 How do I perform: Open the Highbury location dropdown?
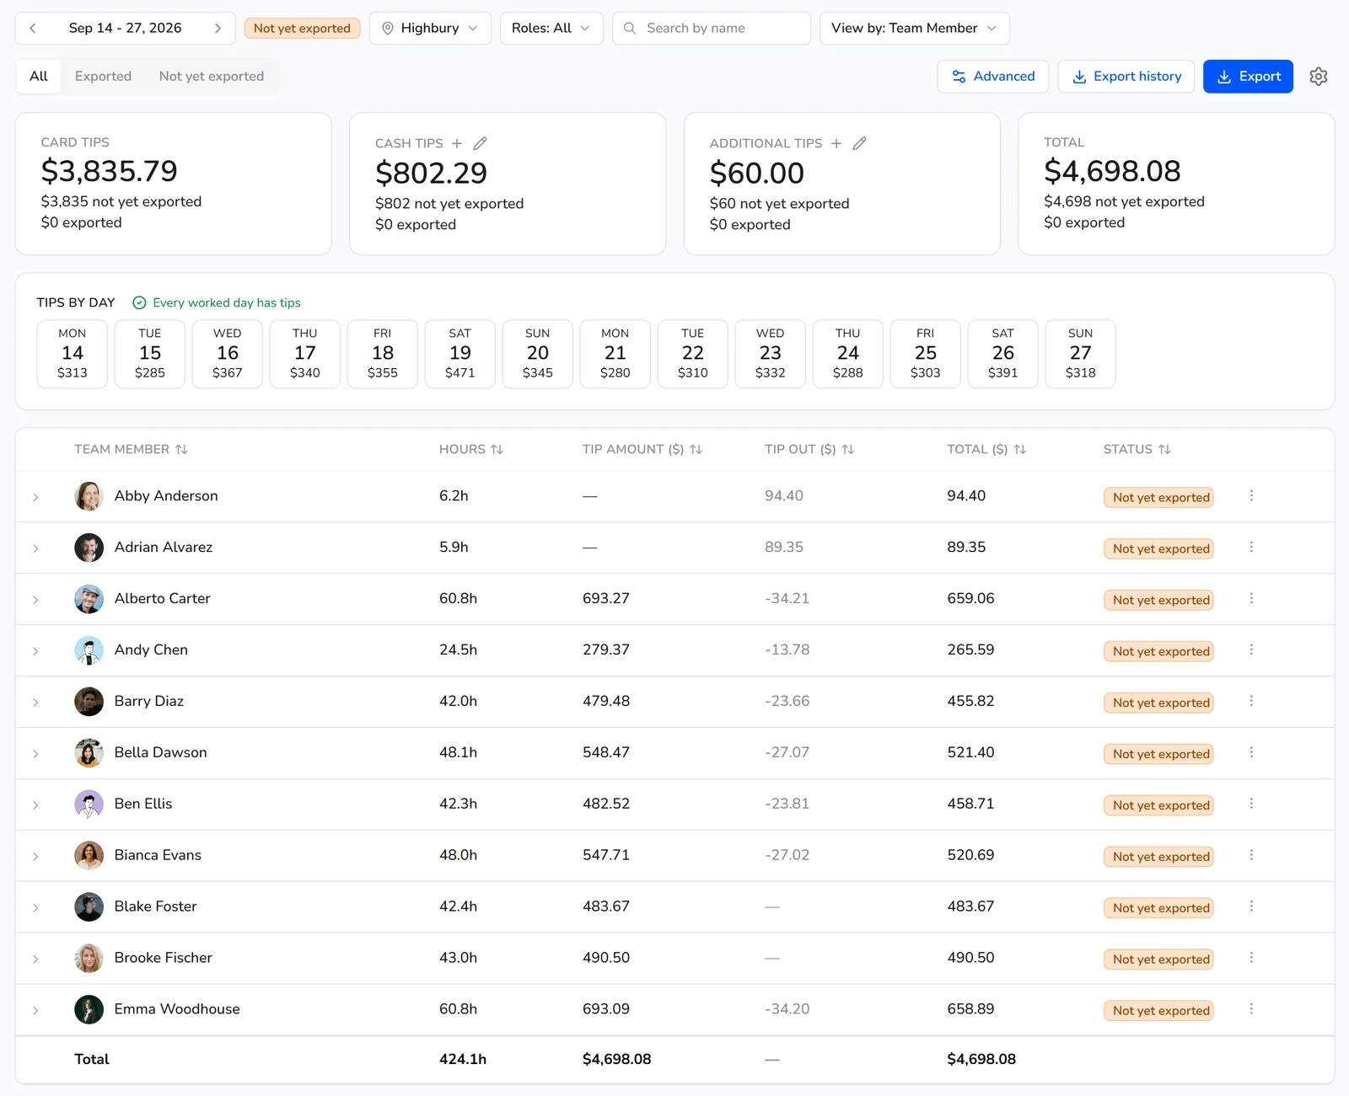click(x=430, y=29)
